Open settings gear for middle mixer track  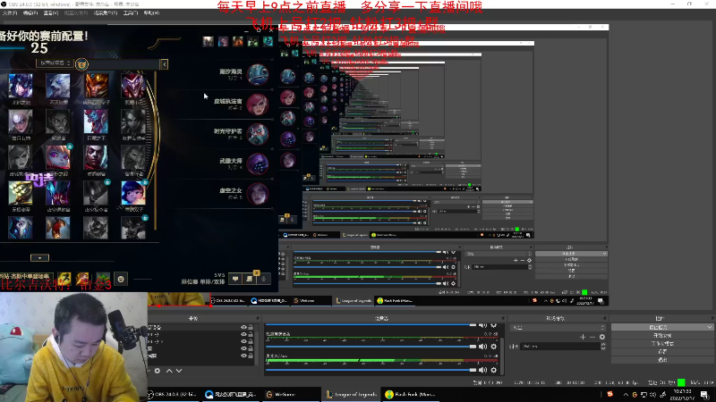[x=494, y=347]
